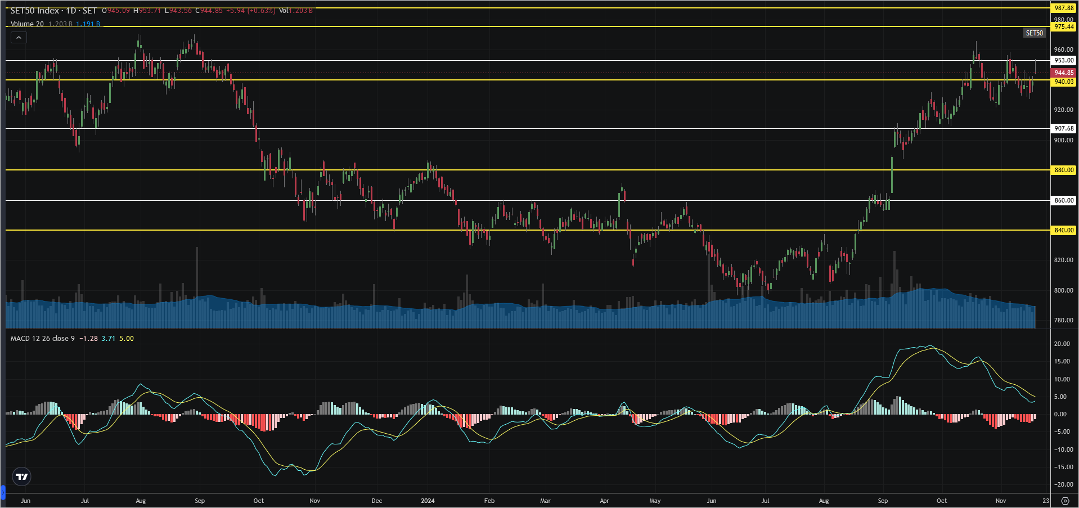Select the yellow horizontal line at 840.00
The image size is (1079, 508).
point(528,230)
